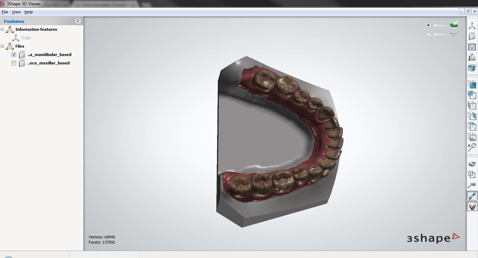Click the zoom magnifier icon with letter A
Image resolution: width=478 pixels, height=258 pixels.
472,147
